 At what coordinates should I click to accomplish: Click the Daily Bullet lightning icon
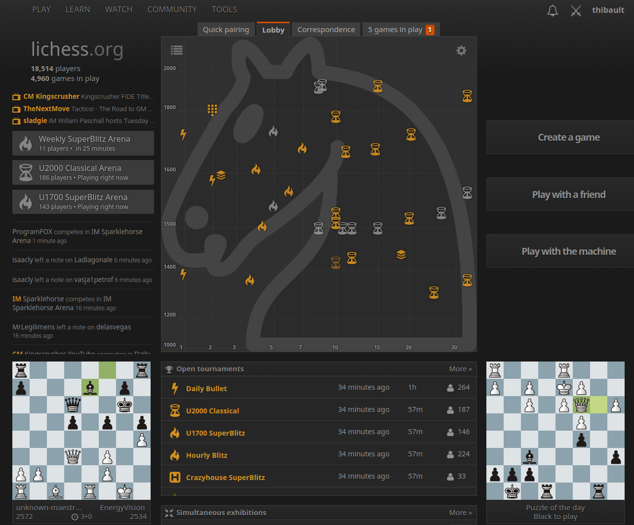pyautogui.click(x=175, y=388)
